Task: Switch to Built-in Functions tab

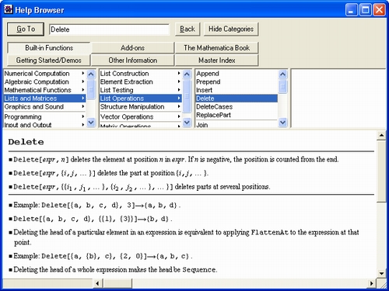Action: pos(49,48)
